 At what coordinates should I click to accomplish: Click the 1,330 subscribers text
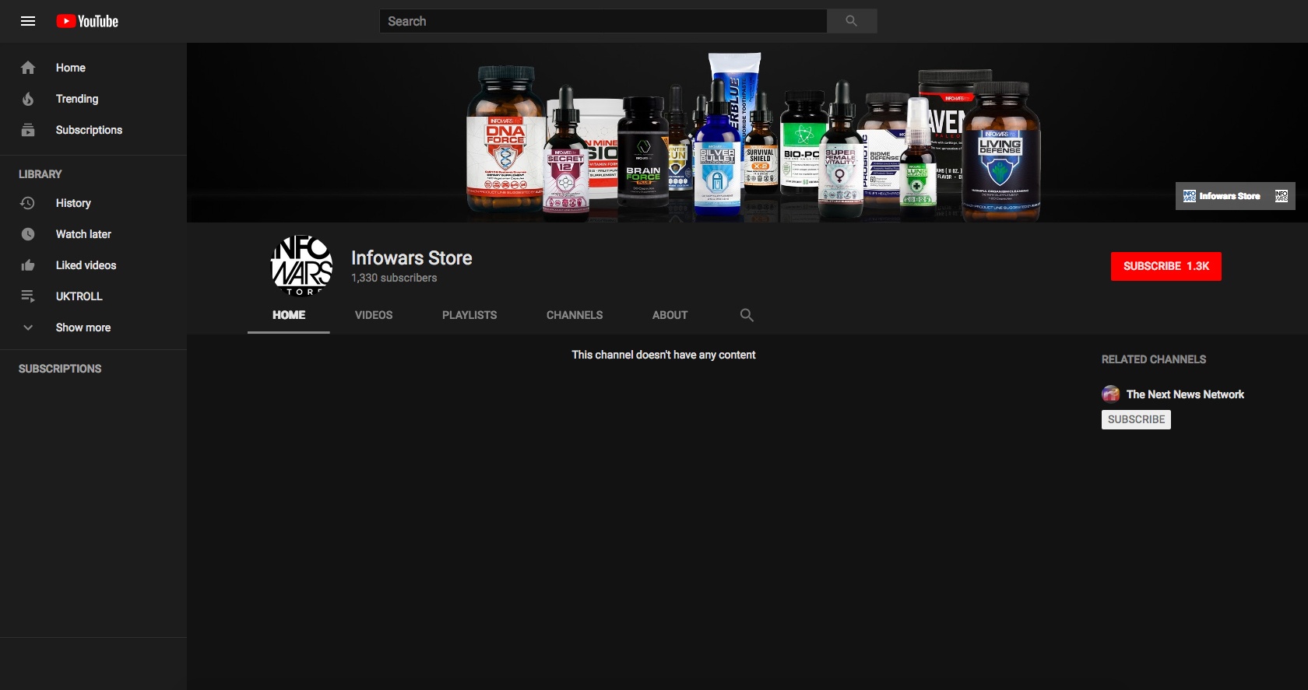tap(394, 278)
